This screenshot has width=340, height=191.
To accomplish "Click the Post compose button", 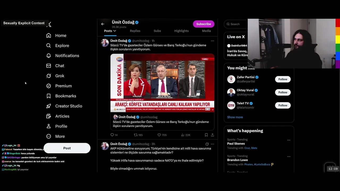I will click(x=67, y=148).
